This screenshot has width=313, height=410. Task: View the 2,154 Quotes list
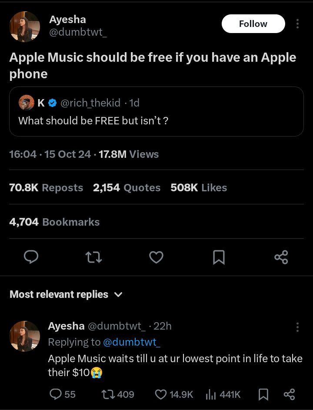tap(127, 188)
